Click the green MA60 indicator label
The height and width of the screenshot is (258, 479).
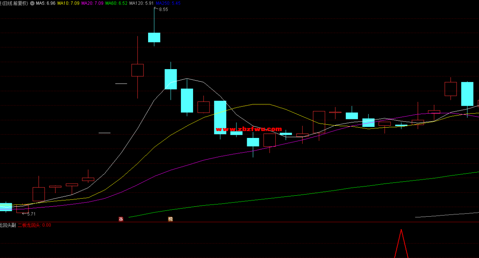point(116,3)
